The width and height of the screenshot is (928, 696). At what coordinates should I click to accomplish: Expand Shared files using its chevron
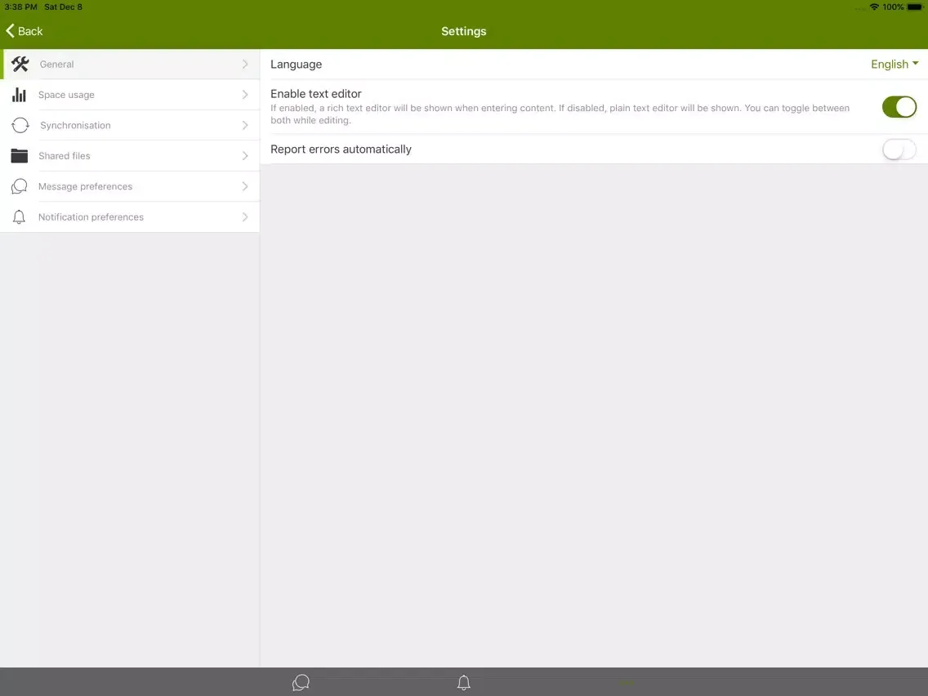[x=245, y=156]
